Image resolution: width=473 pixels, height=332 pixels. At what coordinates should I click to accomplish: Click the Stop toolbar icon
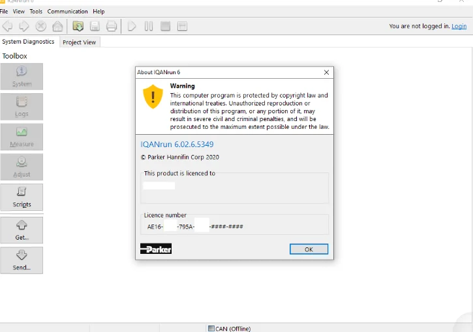(x=40, y=26)
